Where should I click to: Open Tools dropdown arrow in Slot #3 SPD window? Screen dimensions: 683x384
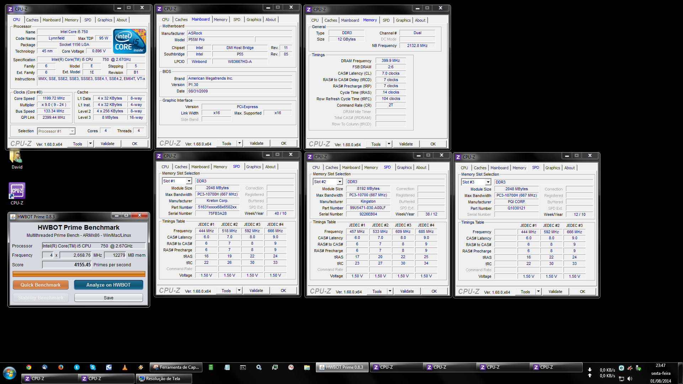[x=538, y=292]
